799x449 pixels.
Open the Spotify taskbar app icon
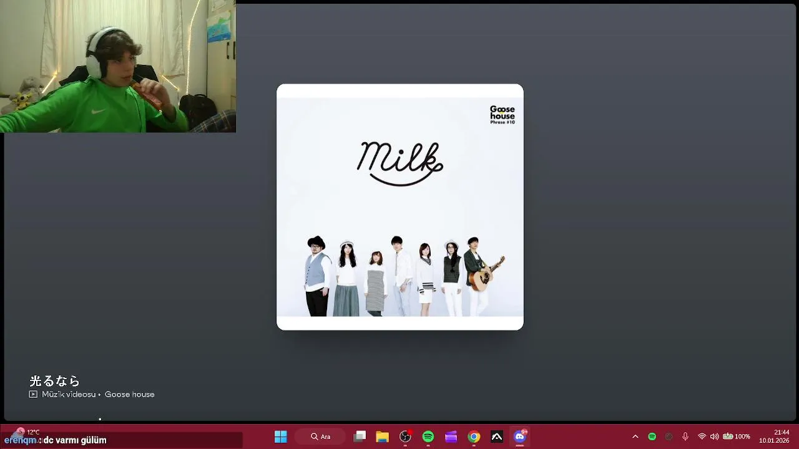(428, 437)
